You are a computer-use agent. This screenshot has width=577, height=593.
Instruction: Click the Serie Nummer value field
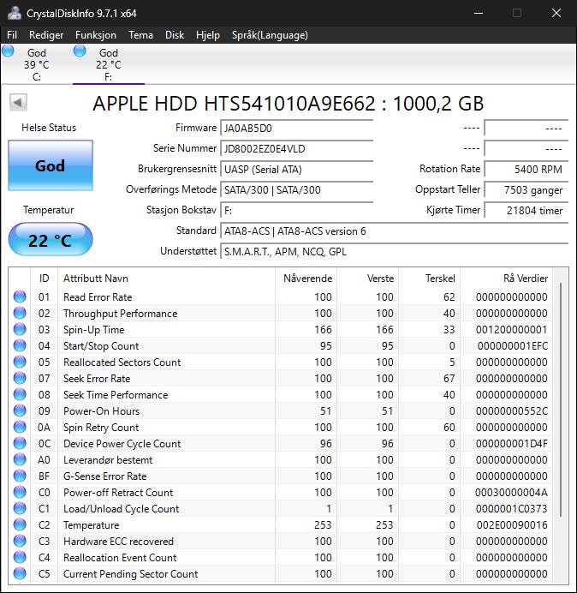coord(296,149)
